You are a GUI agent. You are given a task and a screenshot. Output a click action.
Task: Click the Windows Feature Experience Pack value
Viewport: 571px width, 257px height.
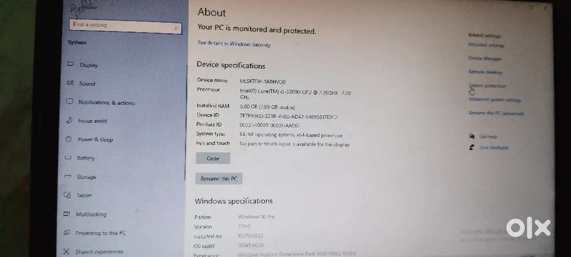pyautogui.click(x=296, y=254)
